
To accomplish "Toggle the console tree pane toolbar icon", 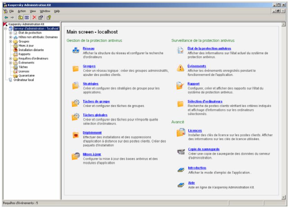I will click(27, 18).
